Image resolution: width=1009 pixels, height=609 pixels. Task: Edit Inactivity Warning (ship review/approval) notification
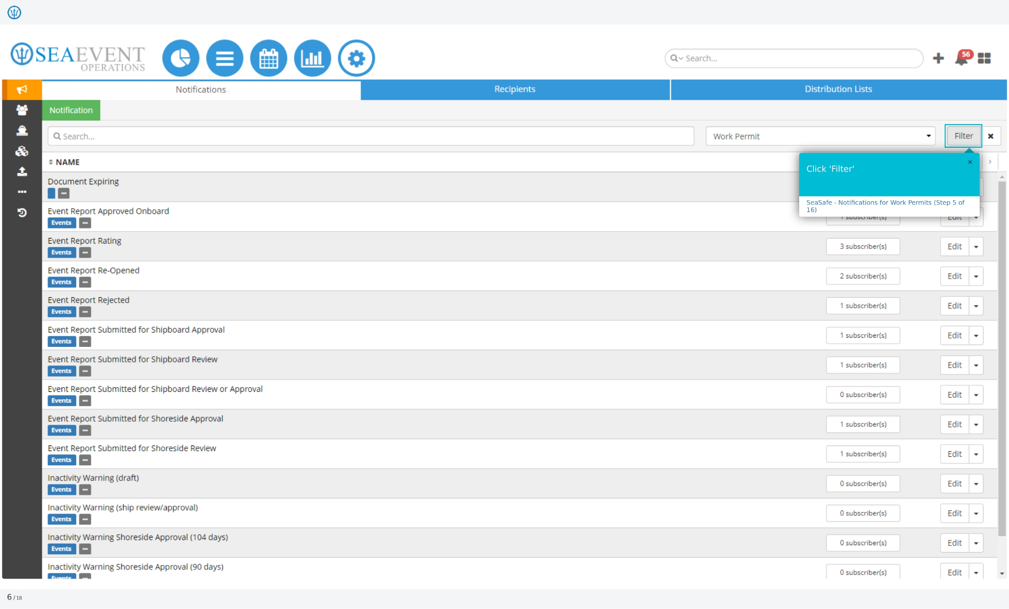954,513
